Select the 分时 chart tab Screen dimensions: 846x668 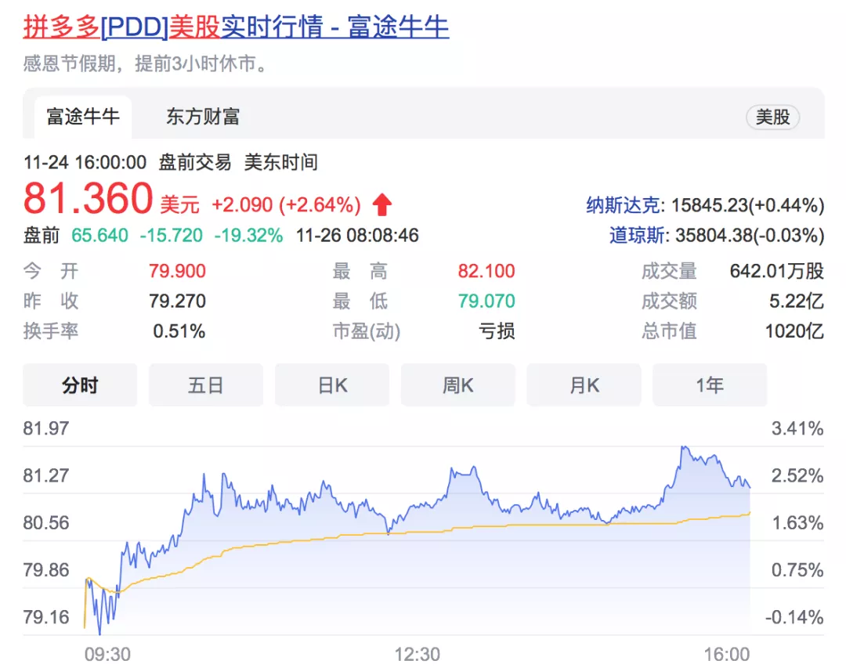coord(80,385)
